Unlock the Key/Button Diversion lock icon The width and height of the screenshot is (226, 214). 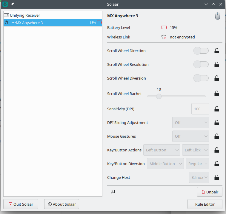click(217, 164)
